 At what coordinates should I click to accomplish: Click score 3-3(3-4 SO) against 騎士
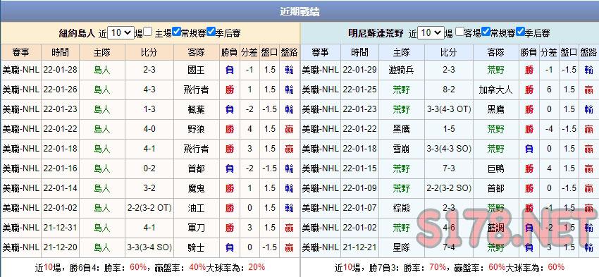click(149, 247)
